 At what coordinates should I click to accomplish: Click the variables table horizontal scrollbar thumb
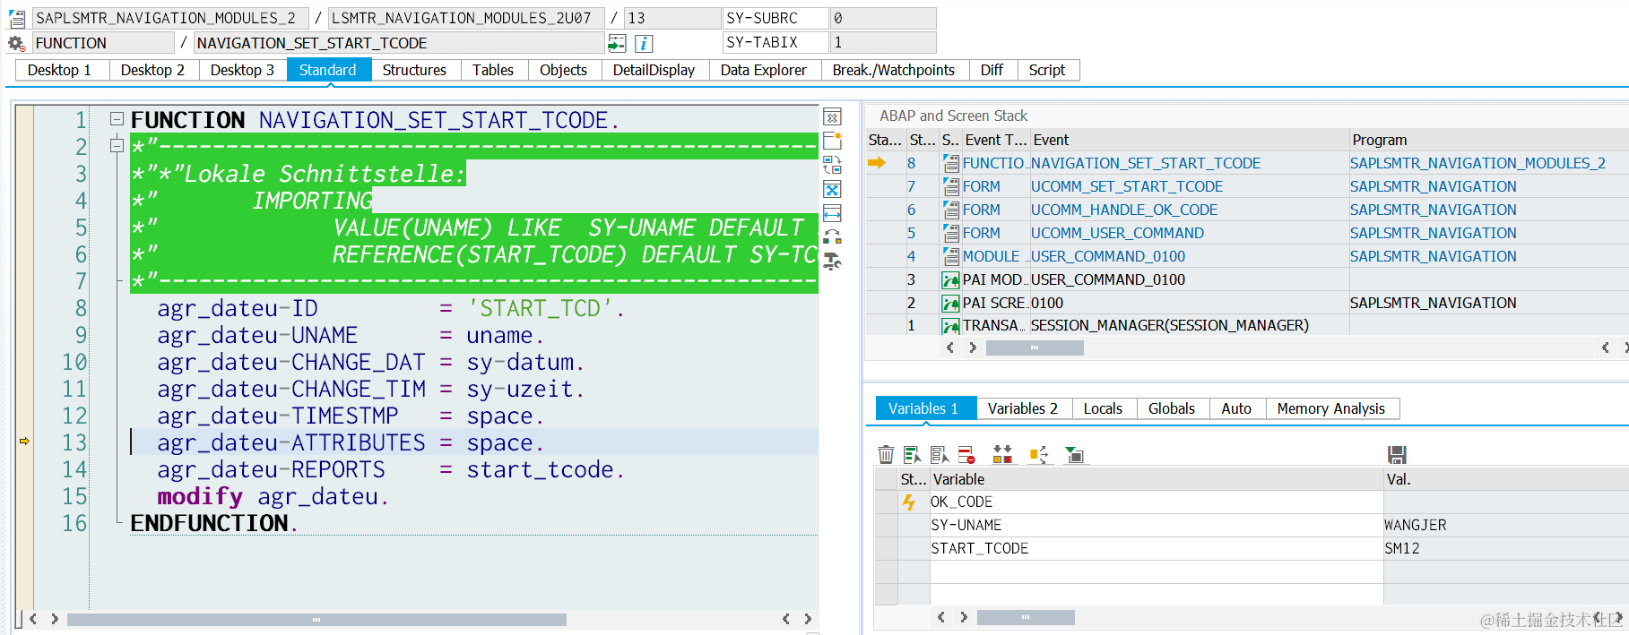tap(1026, 617)
